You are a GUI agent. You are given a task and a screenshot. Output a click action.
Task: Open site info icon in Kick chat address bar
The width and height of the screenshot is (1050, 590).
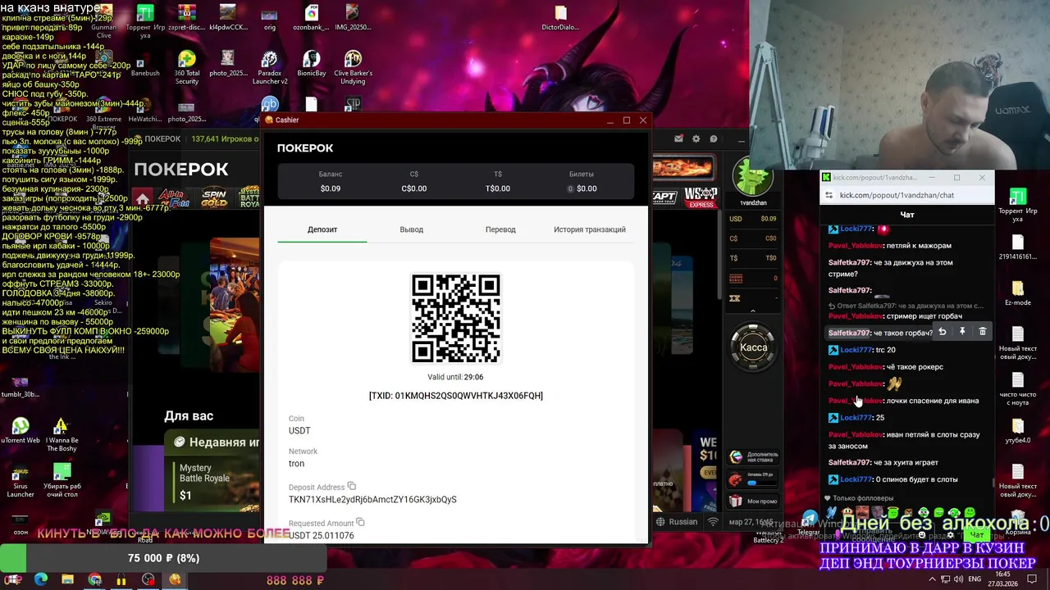829,195
